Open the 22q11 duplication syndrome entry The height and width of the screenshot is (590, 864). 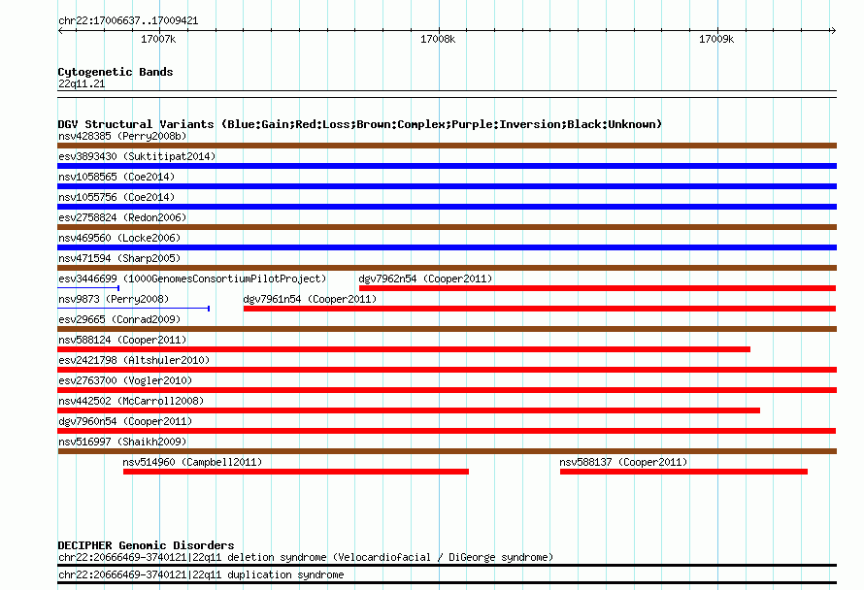pyautogui.click(x=201, y=575)
